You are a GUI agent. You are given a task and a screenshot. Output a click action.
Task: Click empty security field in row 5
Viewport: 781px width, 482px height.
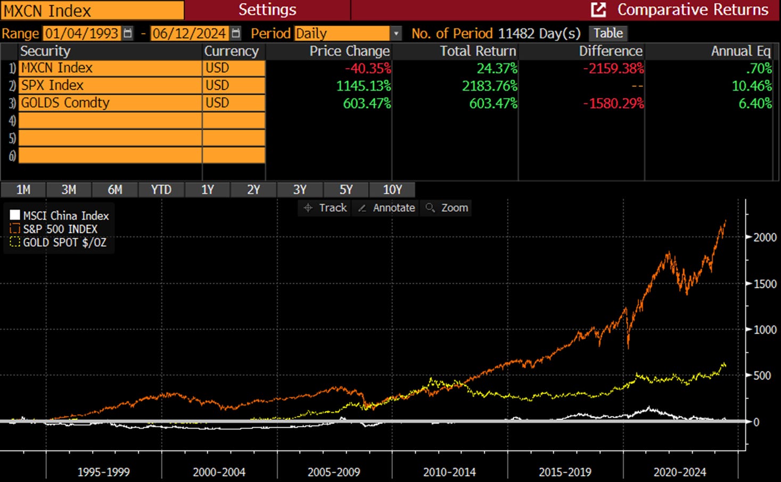pyautogui.click(x=110, y=138)
